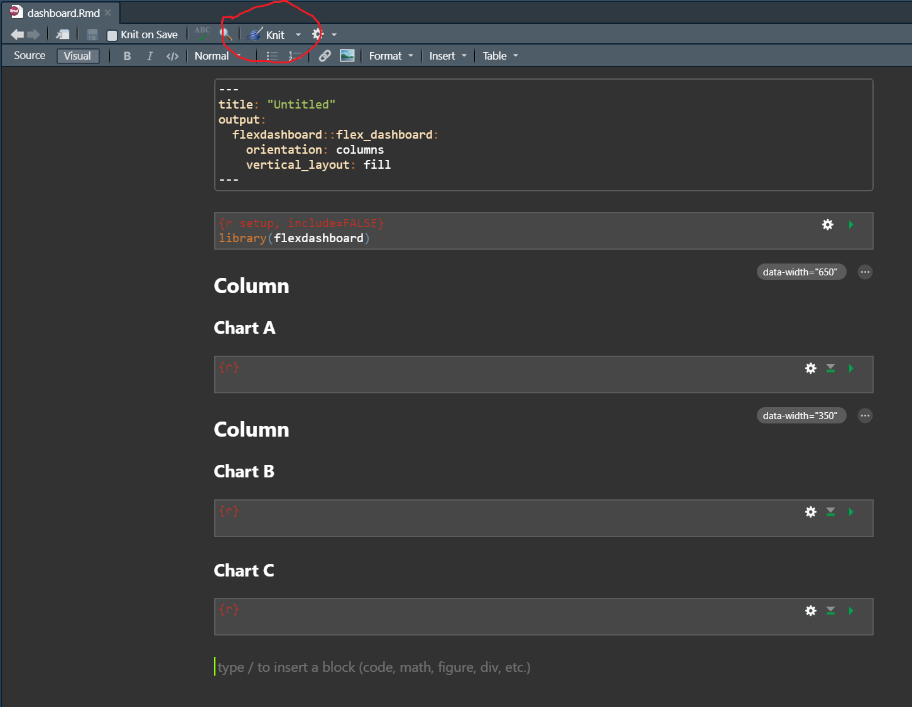Click the save document floppy icon
Image resolution: width=912 pixels, height=707 pixels.
[92, 35]
